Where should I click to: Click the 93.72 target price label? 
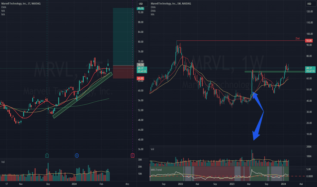pyautogui.click(x=140, y=8)
